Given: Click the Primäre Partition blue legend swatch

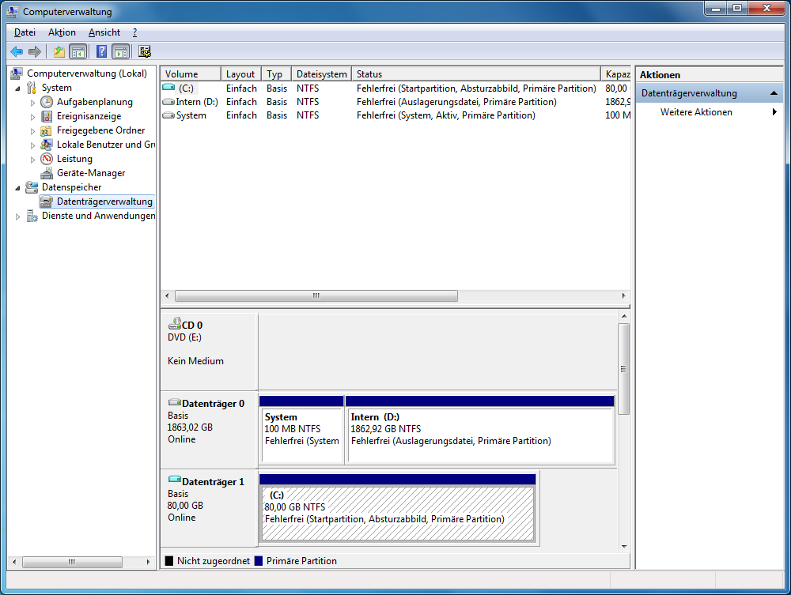Looking at the screenshot, I should (x=259, y=561).
